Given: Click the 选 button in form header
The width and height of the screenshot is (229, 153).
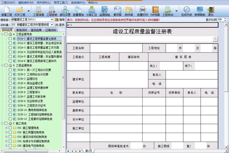Looking at the screenshot, I should (215, 39).
